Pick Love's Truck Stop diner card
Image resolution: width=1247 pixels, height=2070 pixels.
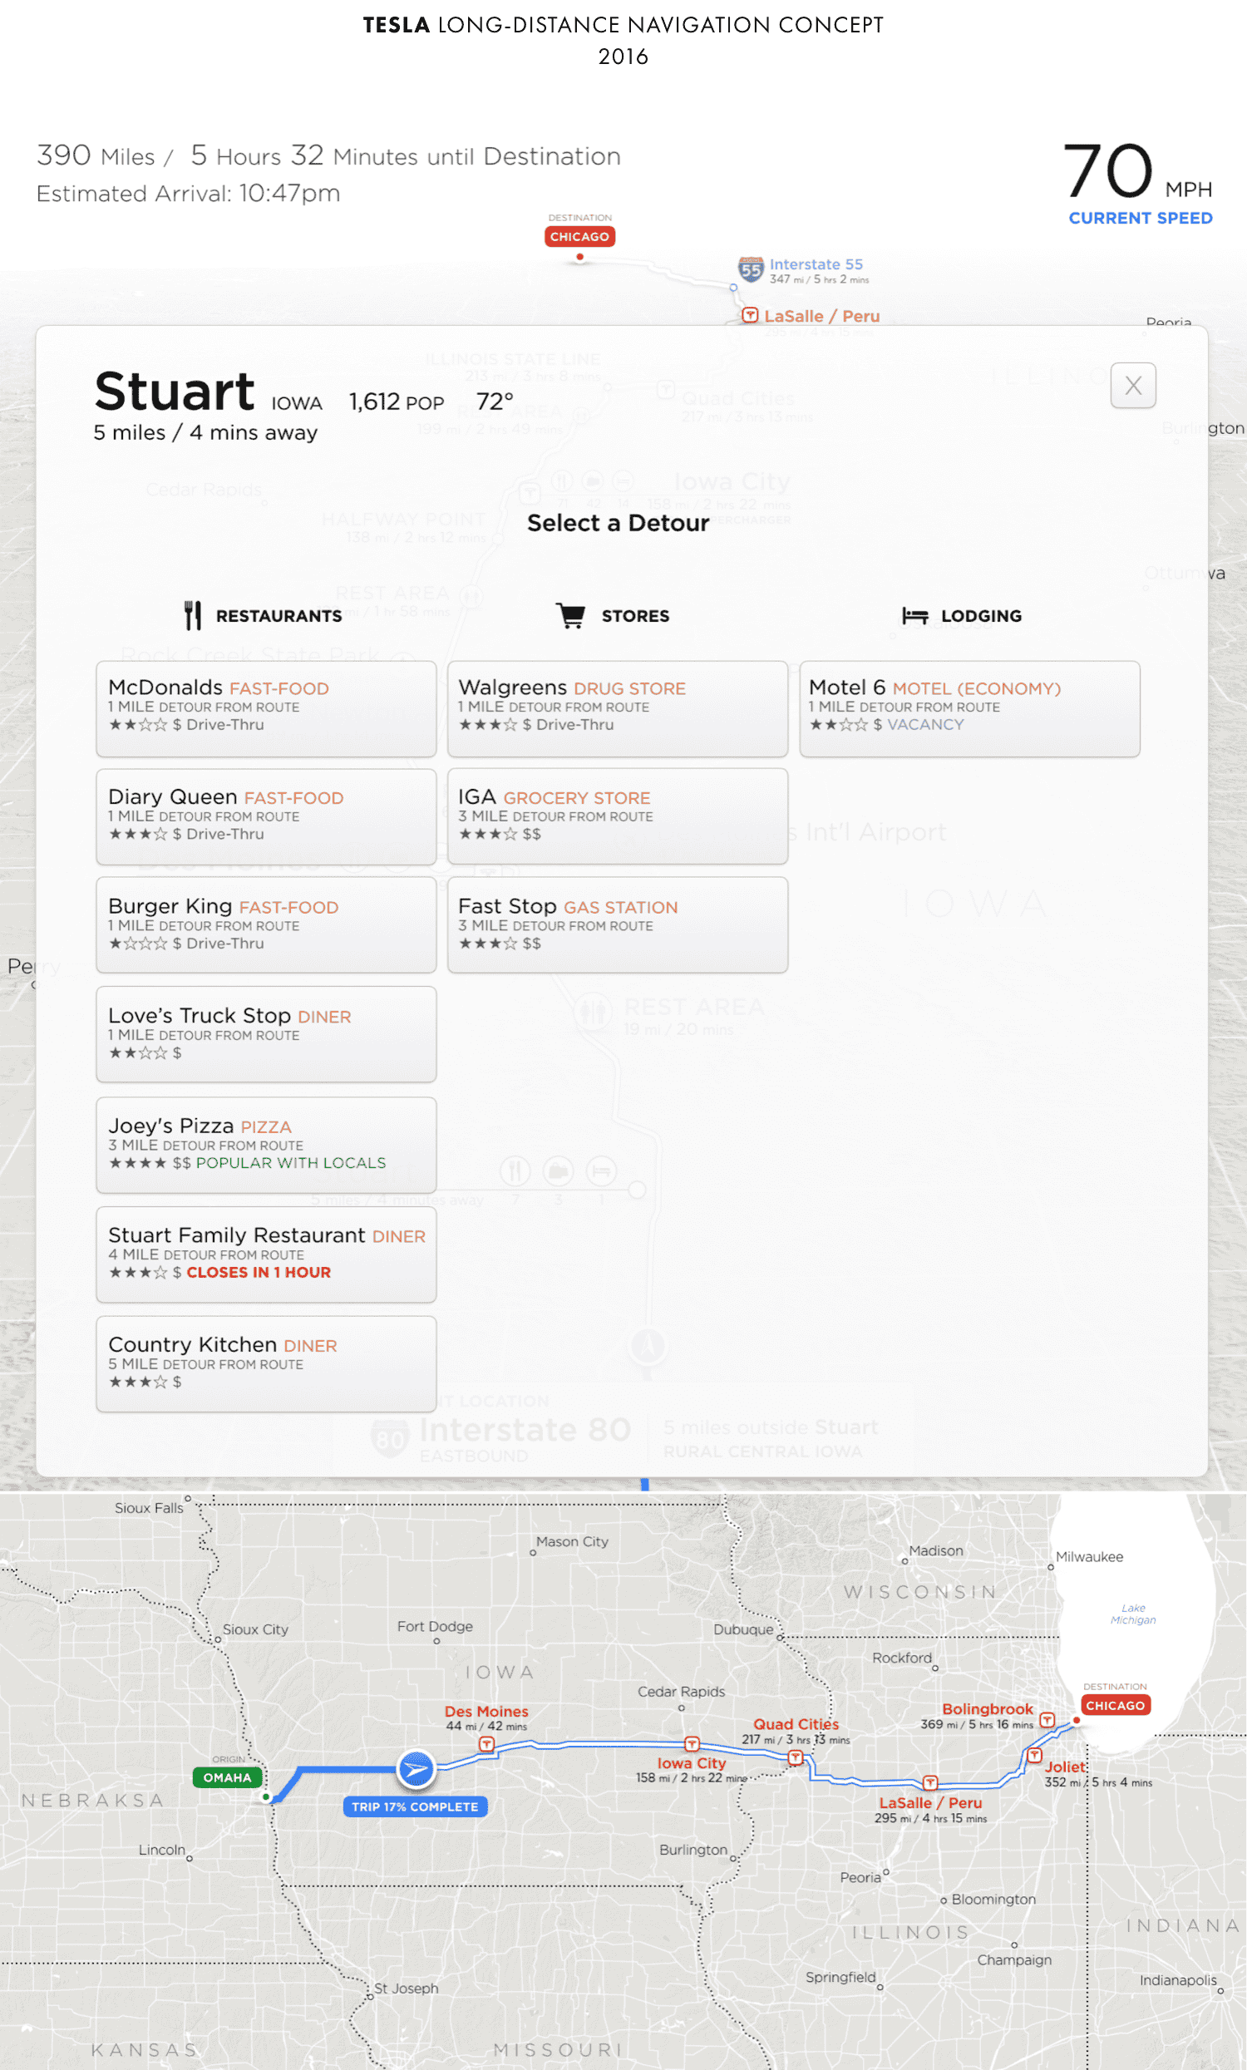(x=266, y=1034)
